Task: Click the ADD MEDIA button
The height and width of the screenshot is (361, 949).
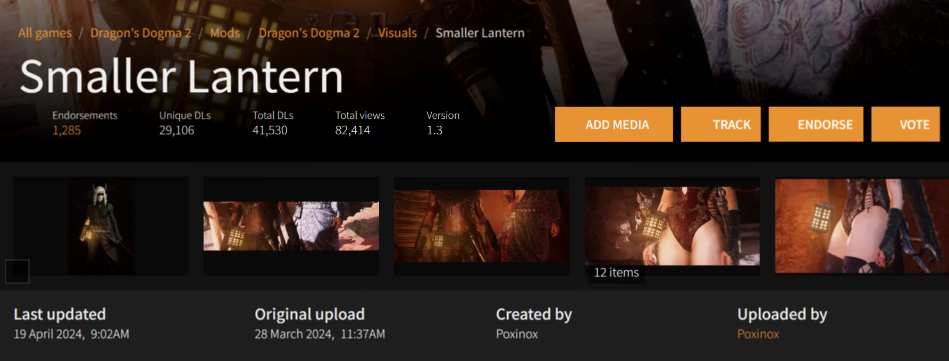Action: (x=614, y=124)
